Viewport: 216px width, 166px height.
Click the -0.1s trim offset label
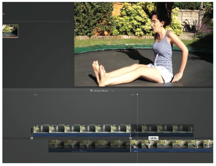pos(153,138)
